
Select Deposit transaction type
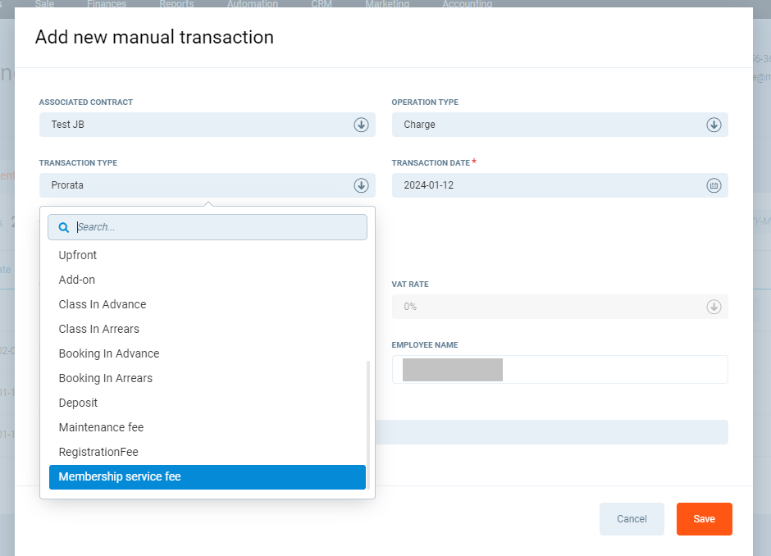pos(78,403)
